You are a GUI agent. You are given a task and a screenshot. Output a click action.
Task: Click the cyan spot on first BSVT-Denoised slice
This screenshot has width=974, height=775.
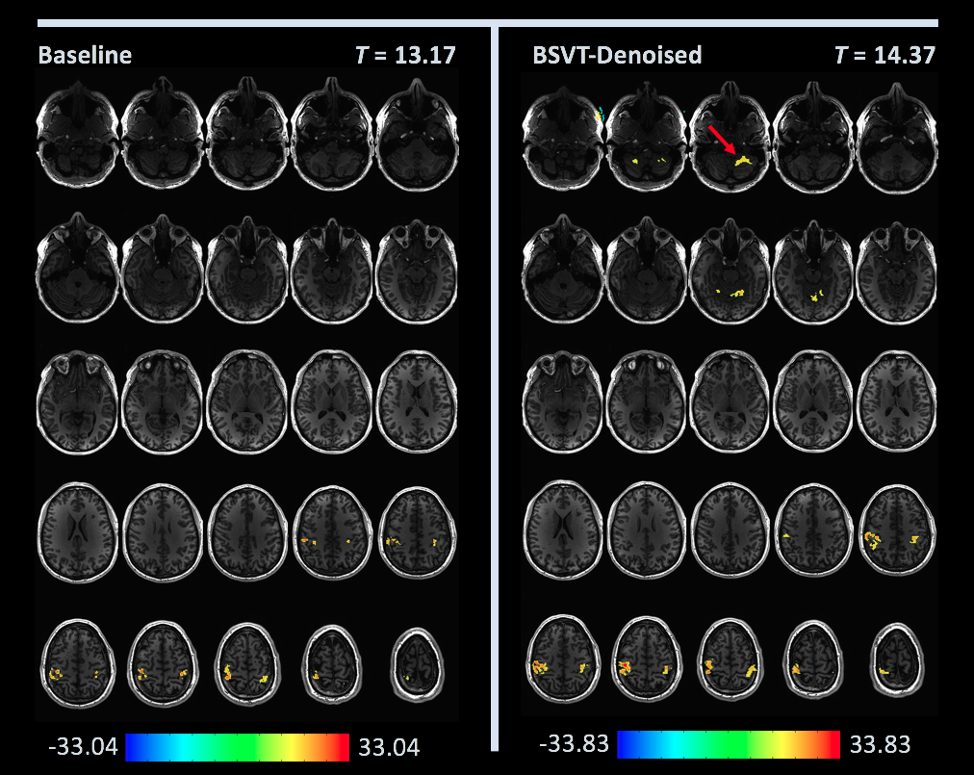[598, 113]
